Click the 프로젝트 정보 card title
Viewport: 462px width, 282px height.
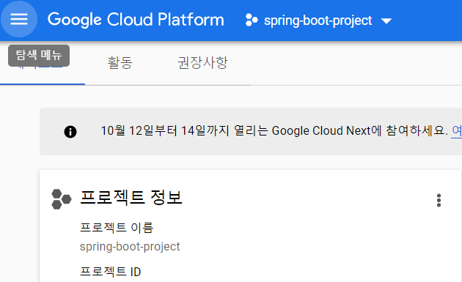point(131,197)
